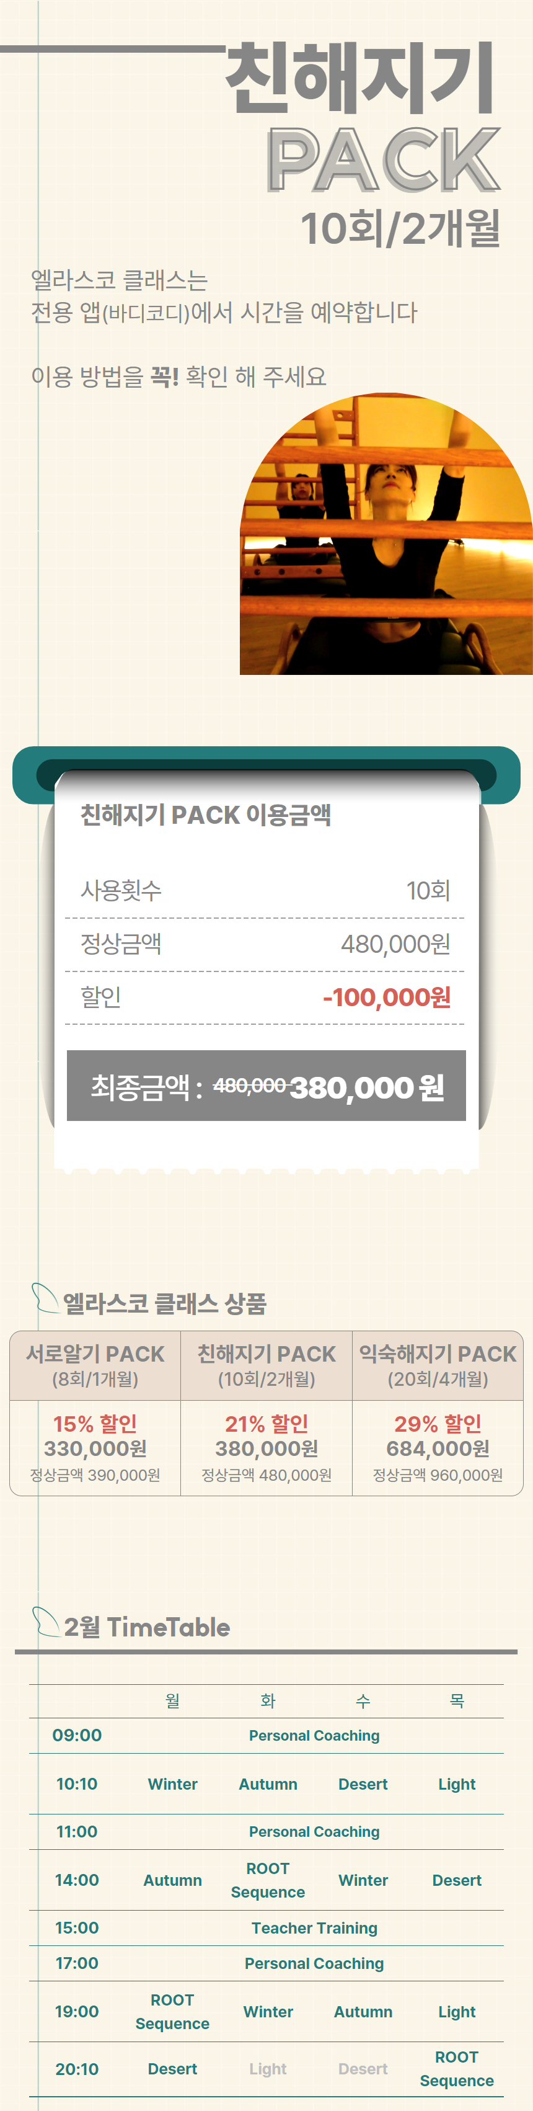Pick the Monday 10:10 Winter class
The image size is (533, 2111).
click(172, 1784)
